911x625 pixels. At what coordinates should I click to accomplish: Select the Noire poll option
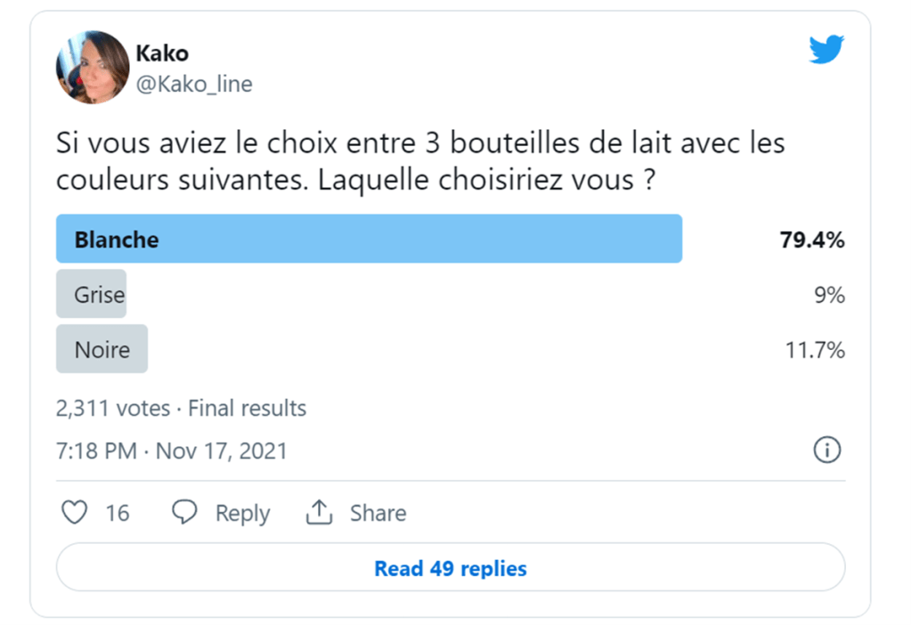click(x=102, y=350)
